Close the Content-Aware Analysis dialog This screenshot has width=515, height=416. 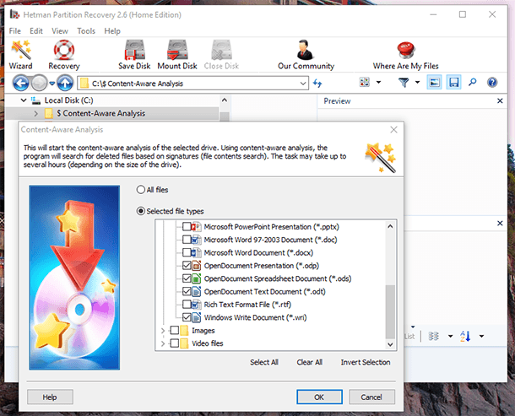click(x=393, y=130)
